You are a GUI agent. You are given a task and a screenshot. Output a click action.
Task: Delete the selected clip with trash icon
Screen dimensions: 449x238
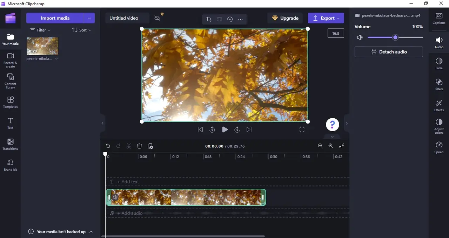139,146
